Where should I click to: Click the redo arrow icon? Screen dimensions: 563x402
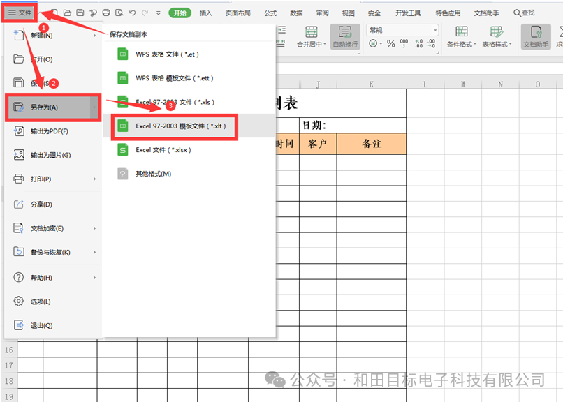pyautogui.click(x=145, y=13)
